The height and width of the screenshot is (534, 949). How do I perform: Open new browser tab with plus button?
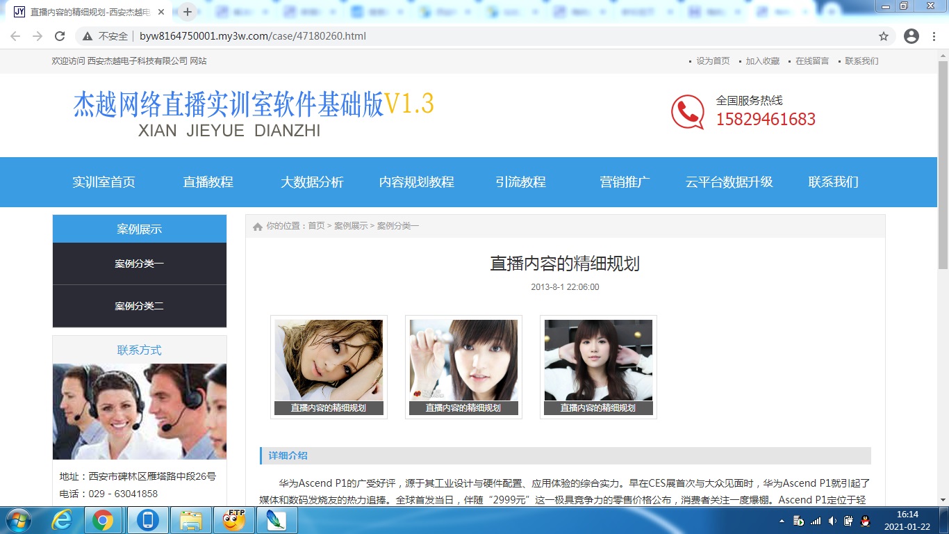pos(187,12)
